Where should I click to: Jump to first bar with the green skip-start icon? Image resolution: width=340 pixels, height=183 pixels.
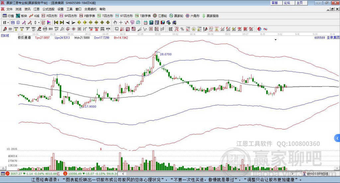click(x=56, y=23)
